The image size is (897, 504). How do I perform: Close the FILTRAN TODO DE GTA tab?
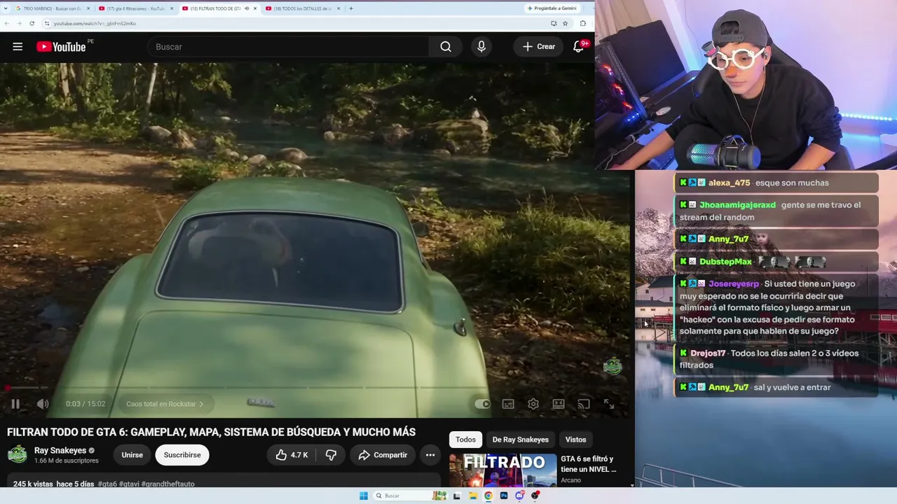(254, 8)
